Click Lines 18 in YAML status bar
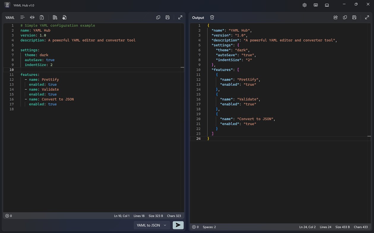 click(x=139, y=216)
